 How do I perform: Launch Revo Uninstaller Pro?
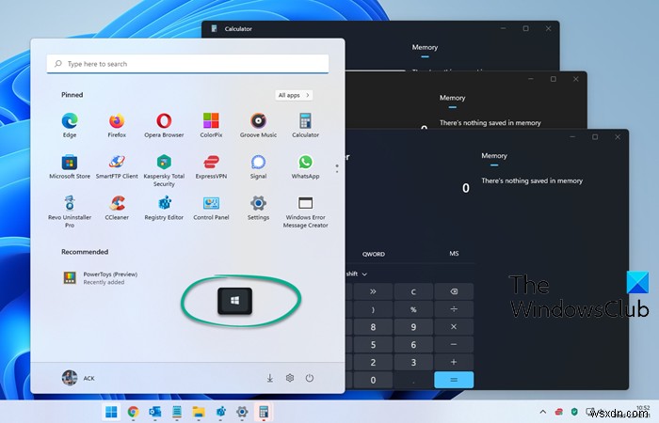point(70,211)
